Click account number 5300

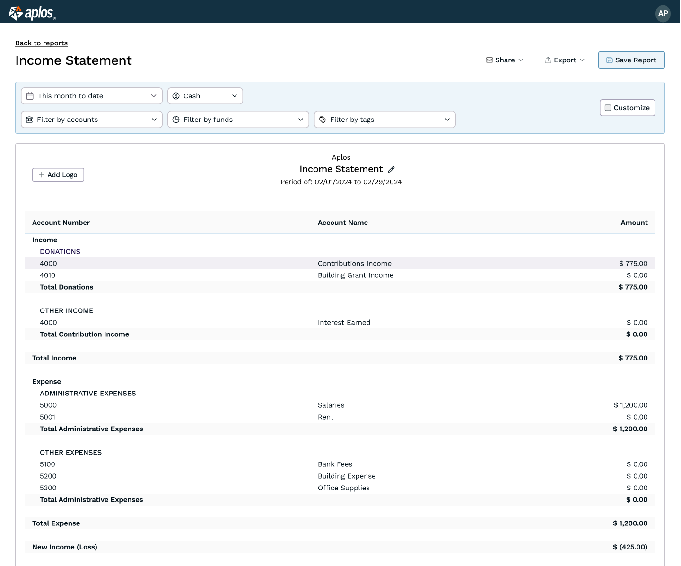48,488
